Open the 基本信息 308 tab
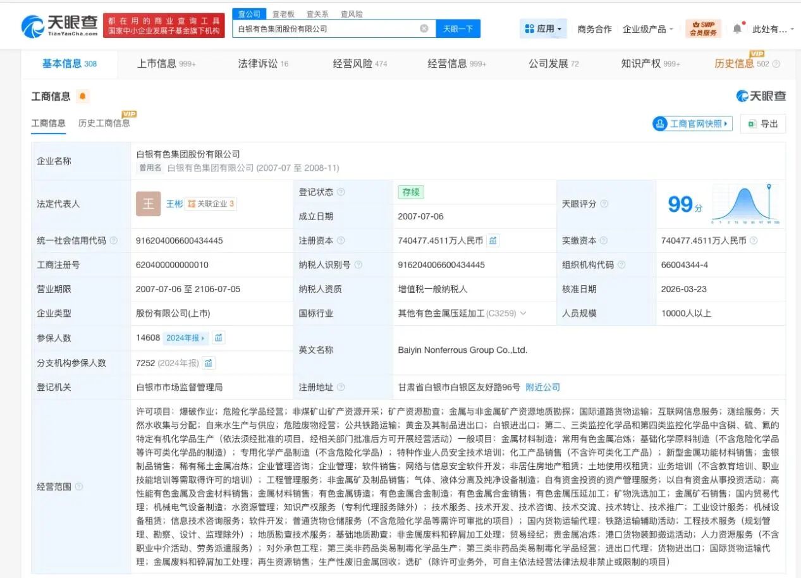Image resolution: width=801 pixels, height=578 pixels. [70, 63]
